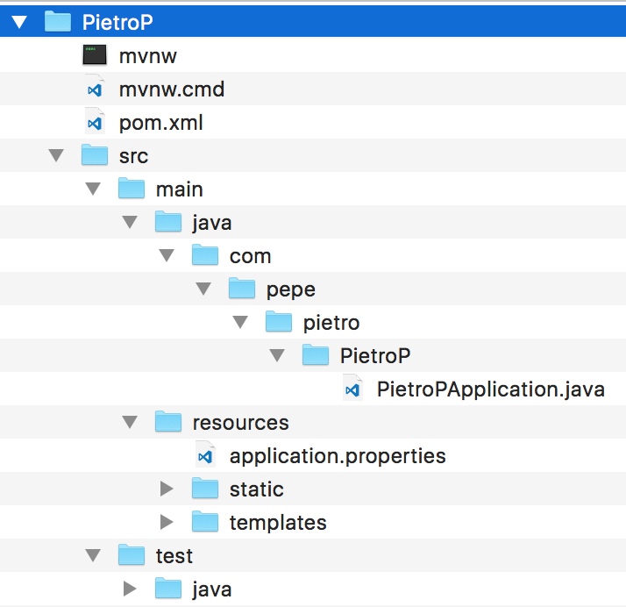Screen dimensions: 626x607
Task: Click the mvnw.cmd file icon
Action: [x=94, y=89]
